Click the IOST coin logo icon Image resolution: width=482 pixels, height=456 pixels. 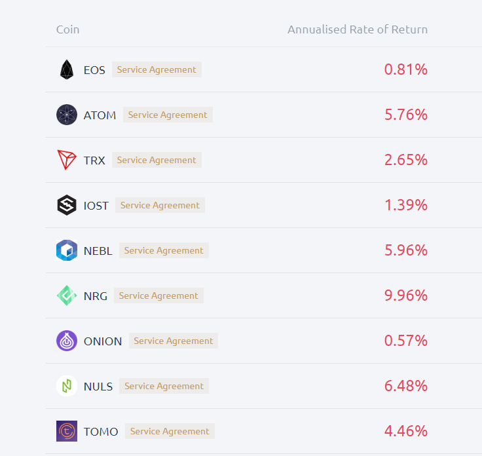67,205
